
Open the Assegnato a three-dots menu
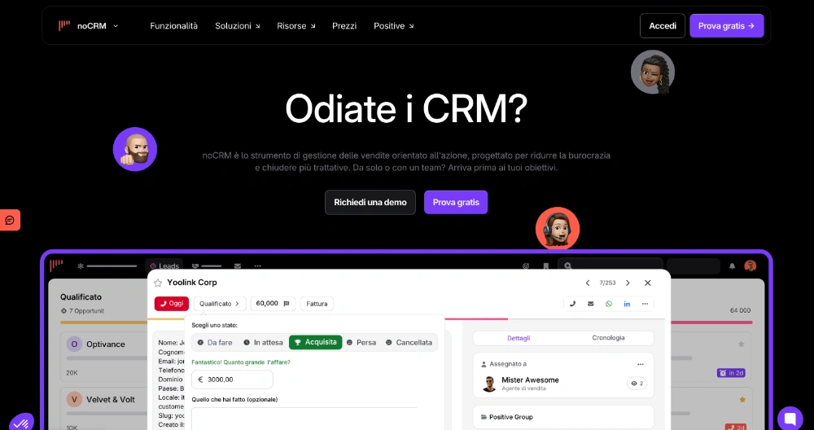641,364
